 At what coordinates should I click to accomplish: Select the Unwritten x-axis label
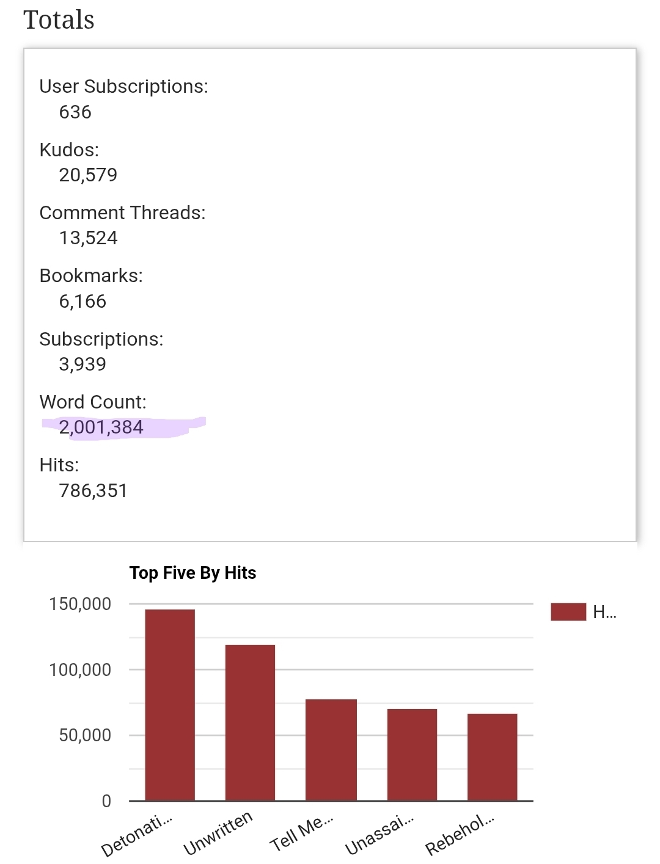pyautogui.click(x=218, y=833)
